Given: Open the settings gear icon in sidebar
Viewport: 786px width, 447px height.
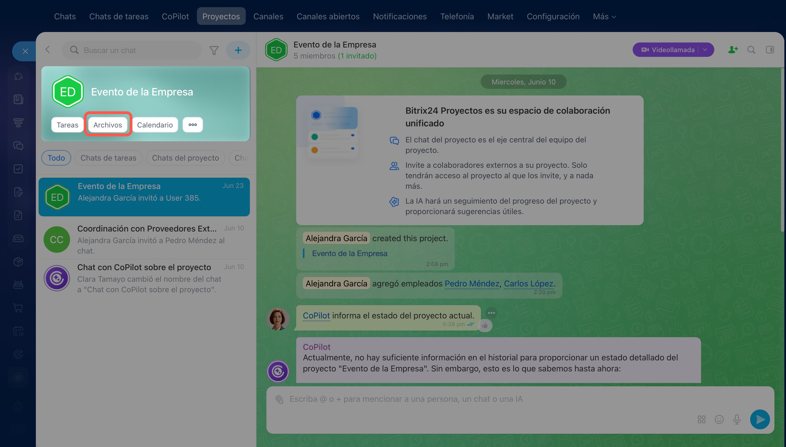Looking at the screenshot, I should 18,406.
